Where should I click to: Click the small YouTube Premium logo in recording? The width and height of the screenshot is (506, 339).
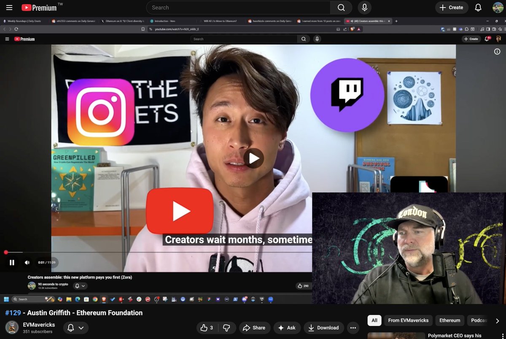[x=24, y=39]
